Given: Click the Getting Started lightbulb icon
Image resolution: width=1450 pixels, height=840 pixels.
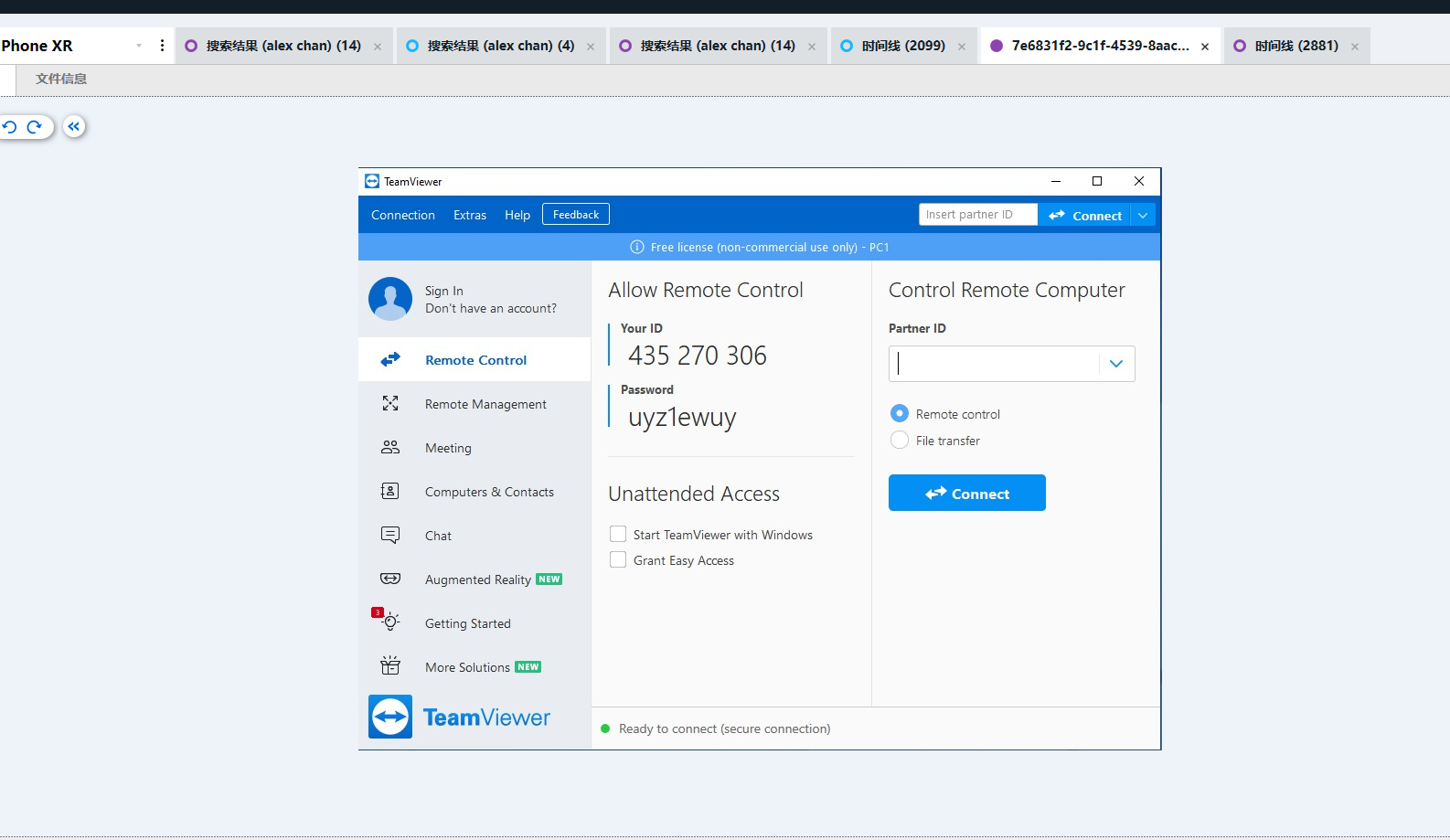Looking at the screenshot, I should tap(391, 622).
